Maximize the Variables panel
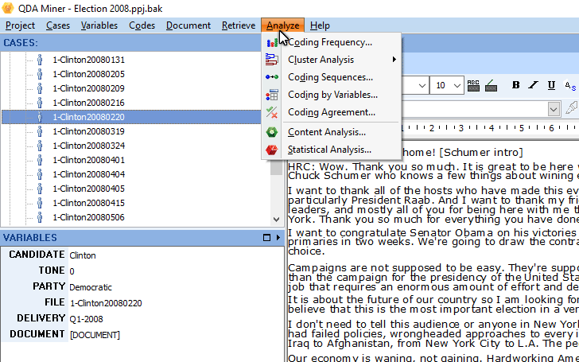 click(266, 238)
